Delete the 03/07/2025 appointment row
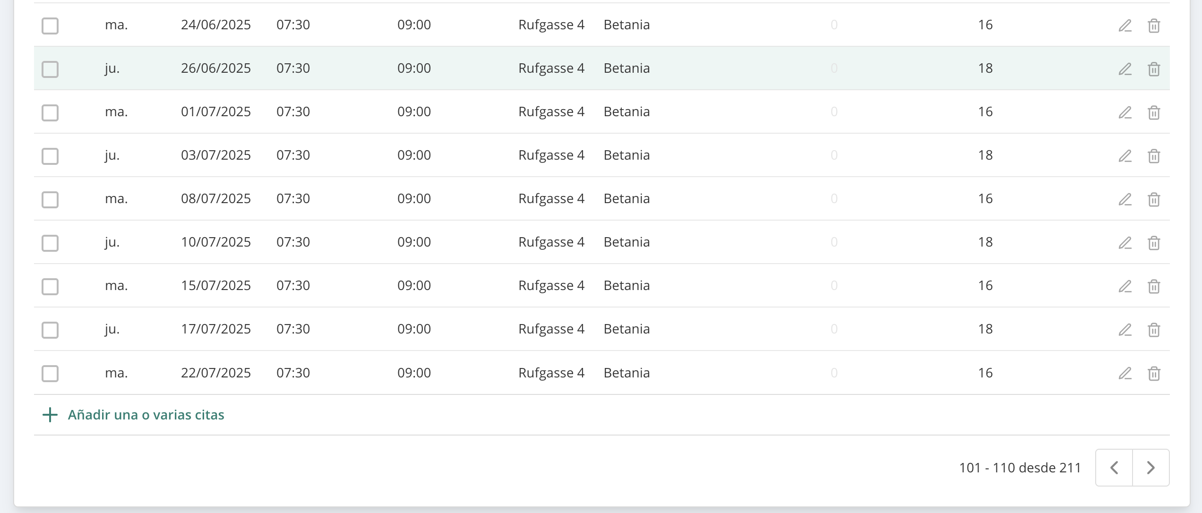 (x=1154, y=156)
